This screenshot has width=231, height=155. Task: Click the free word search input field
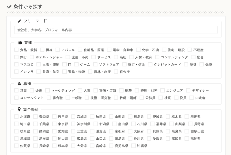116,30
